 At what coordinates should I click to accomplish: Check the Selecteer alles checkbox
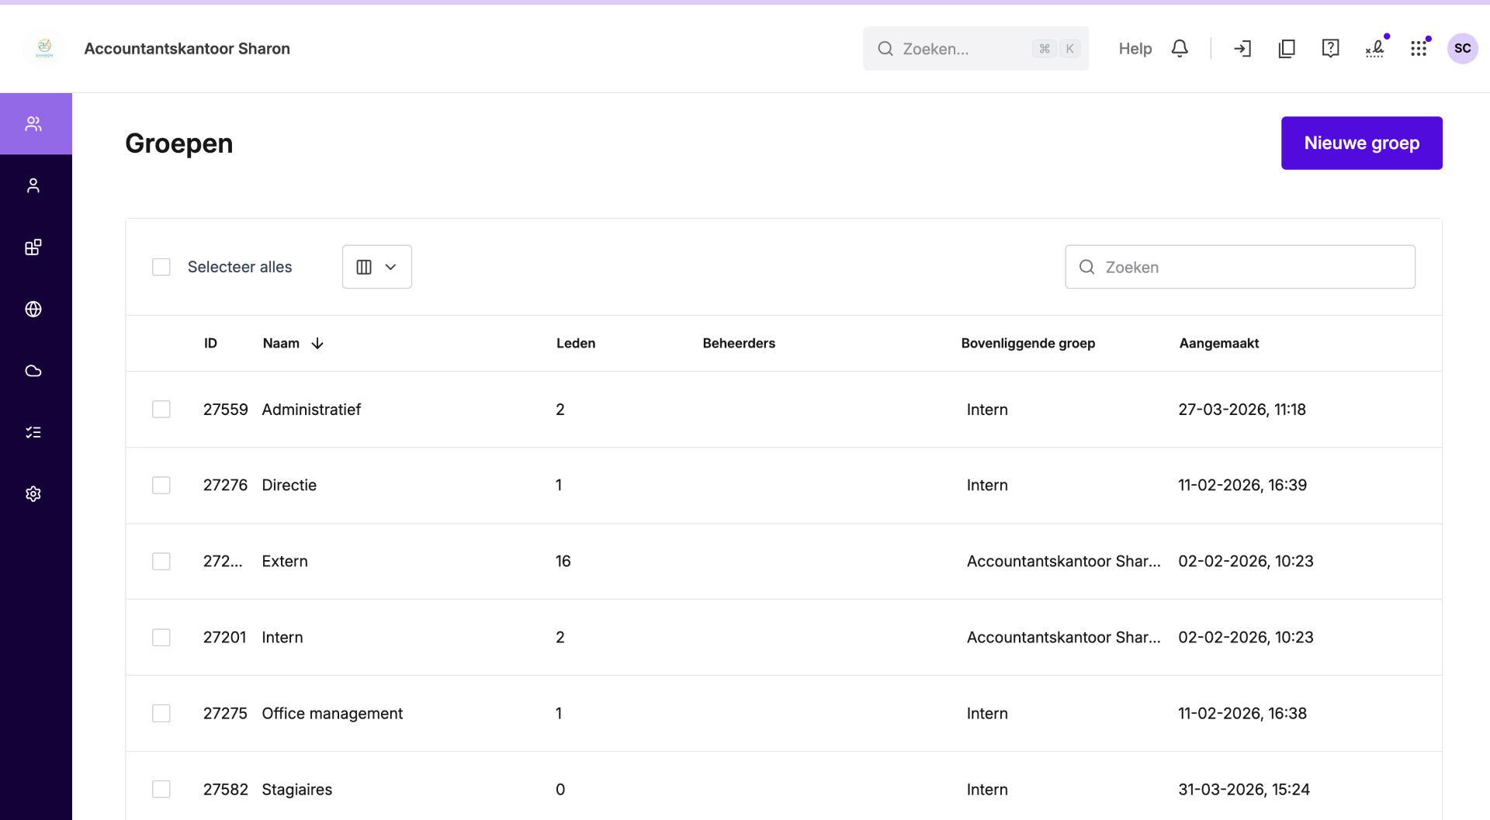click(x=161, y=267)
